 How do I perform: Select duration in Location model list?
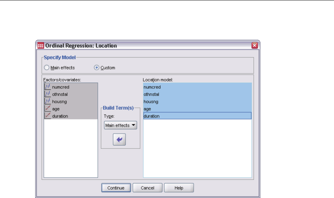pos(197,116)
